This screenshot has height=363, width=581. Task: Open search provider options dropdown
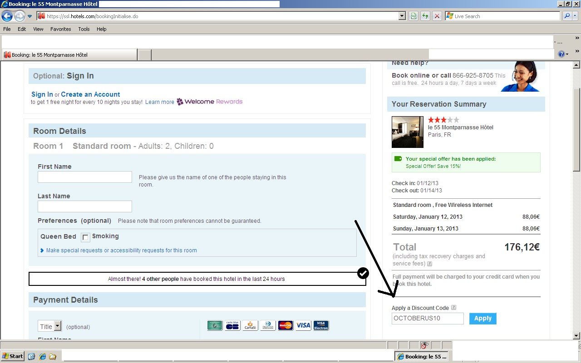[x=575, y=16]
